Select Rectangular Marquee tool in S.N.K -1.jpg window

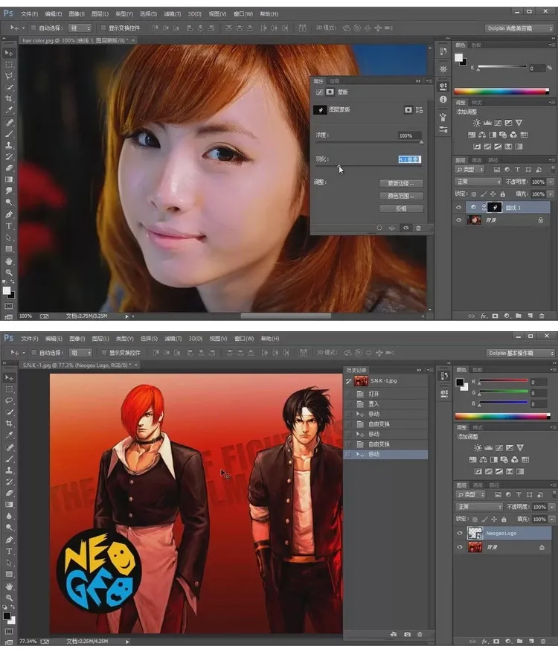tap(9, 389)
